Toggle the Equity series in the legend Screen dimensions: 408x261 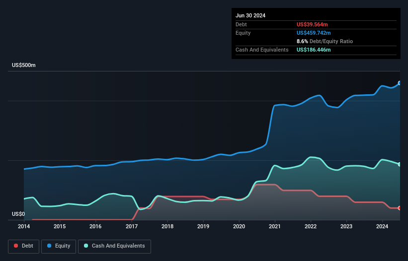click(x=59, y=246)
